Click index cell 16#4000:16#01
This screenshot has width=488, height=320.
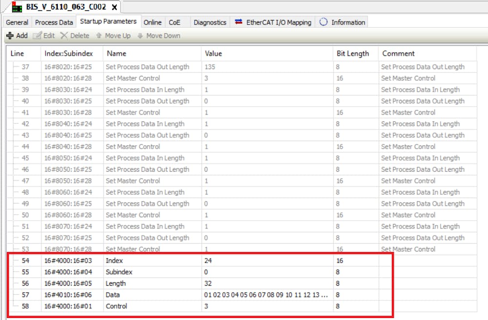tap(68, 306)
